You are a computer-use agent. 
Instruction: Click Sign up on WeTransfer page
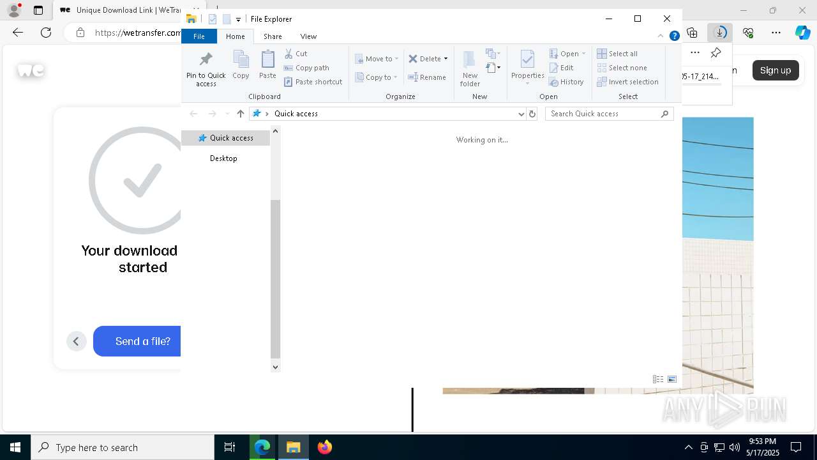(x=776, y=70)
